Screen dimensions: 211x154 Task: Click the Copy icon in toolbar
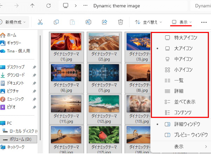pyautogui.click(x=56, y=22)
